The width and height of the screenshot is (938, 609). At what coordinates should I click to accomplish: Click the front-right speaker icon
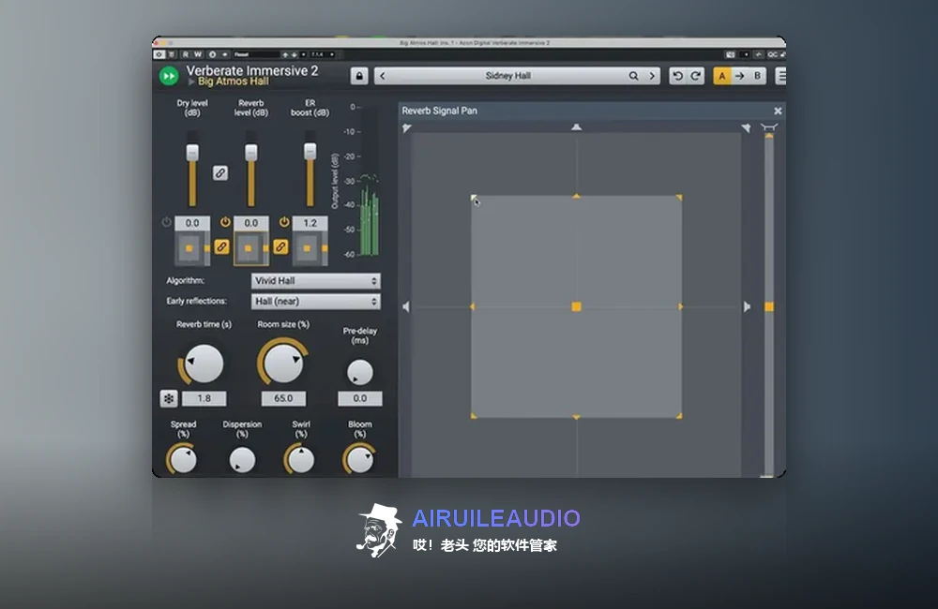click(746, 128)
